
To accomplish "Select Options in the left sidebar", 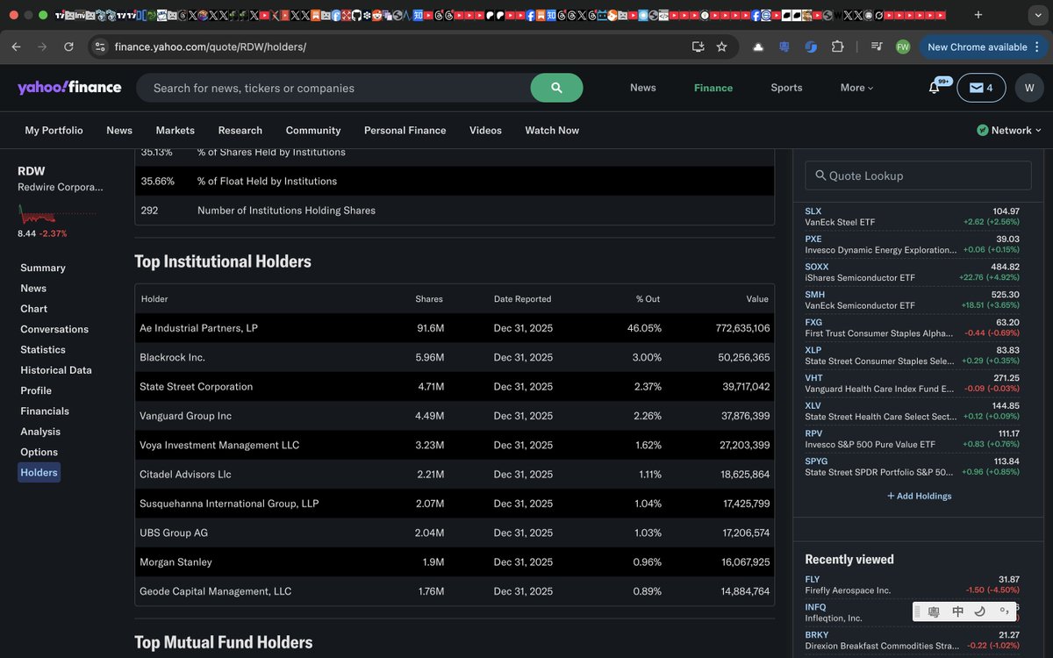I will point(39,452).
